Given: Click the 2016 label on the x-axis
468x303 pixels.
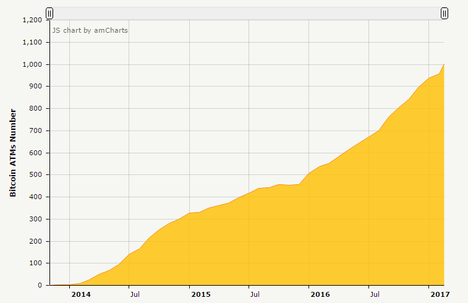Looking at the screenshot, I should point(320,294).
